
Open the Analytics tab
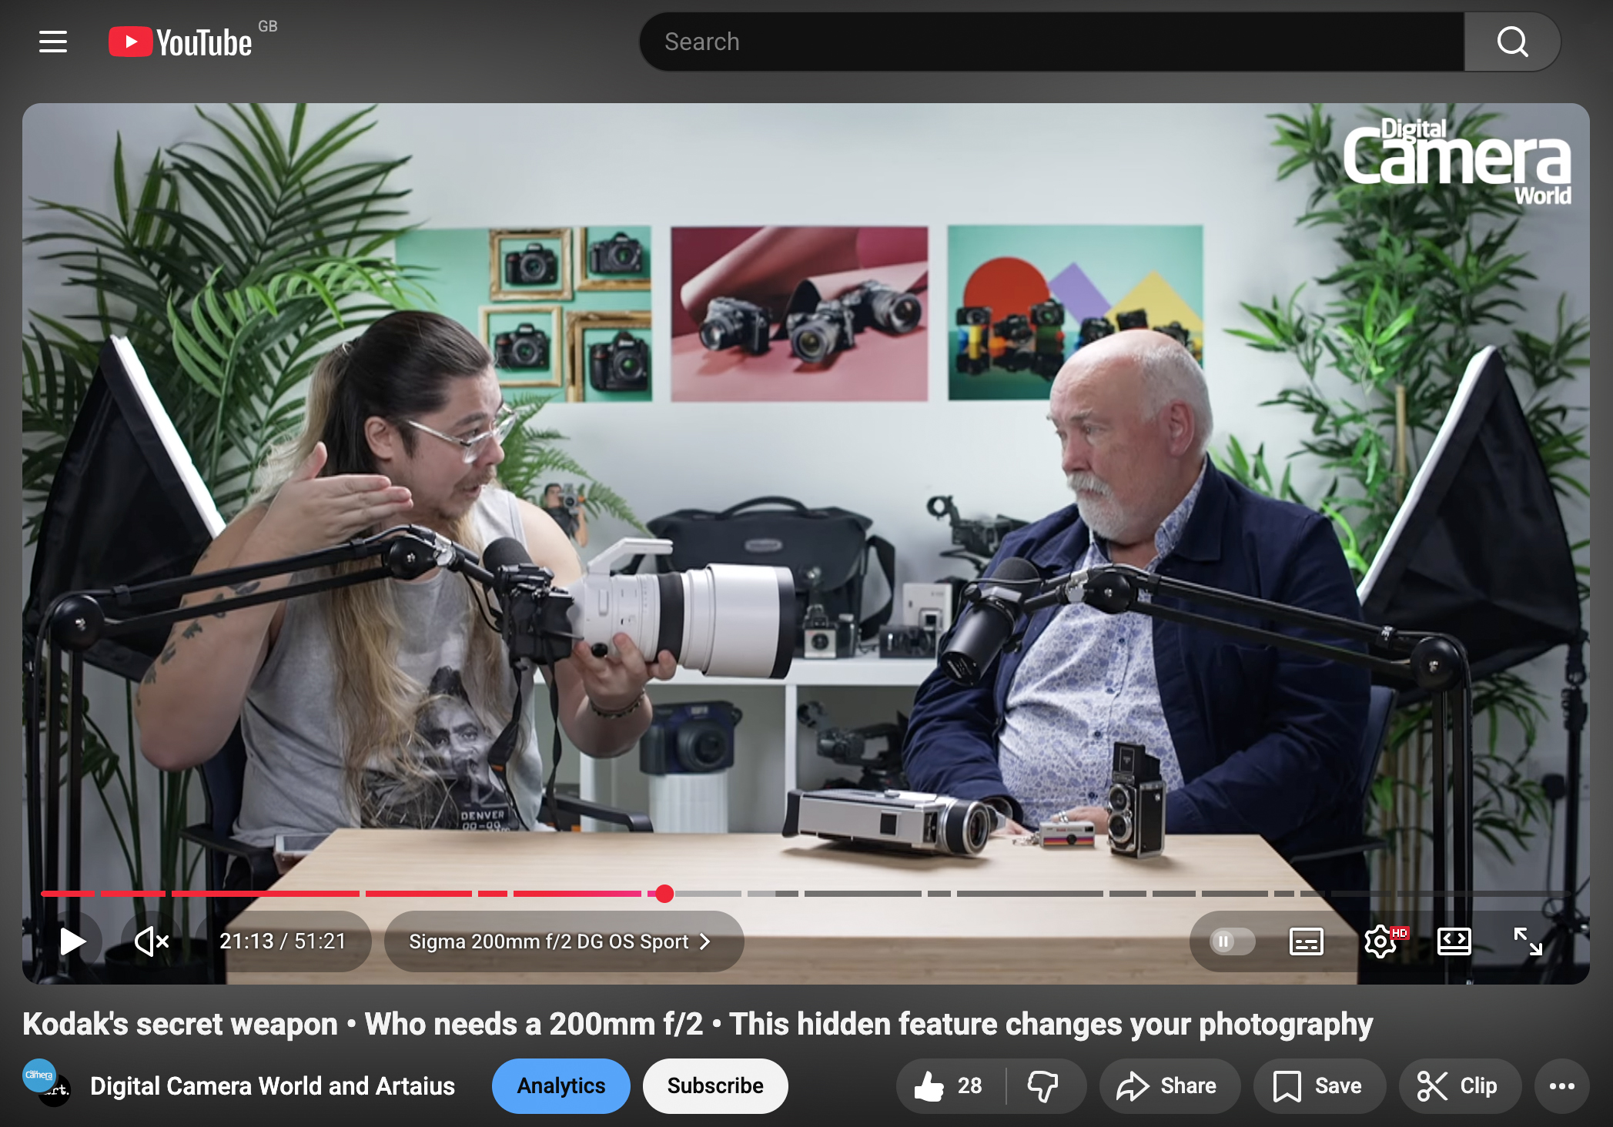561,1085
